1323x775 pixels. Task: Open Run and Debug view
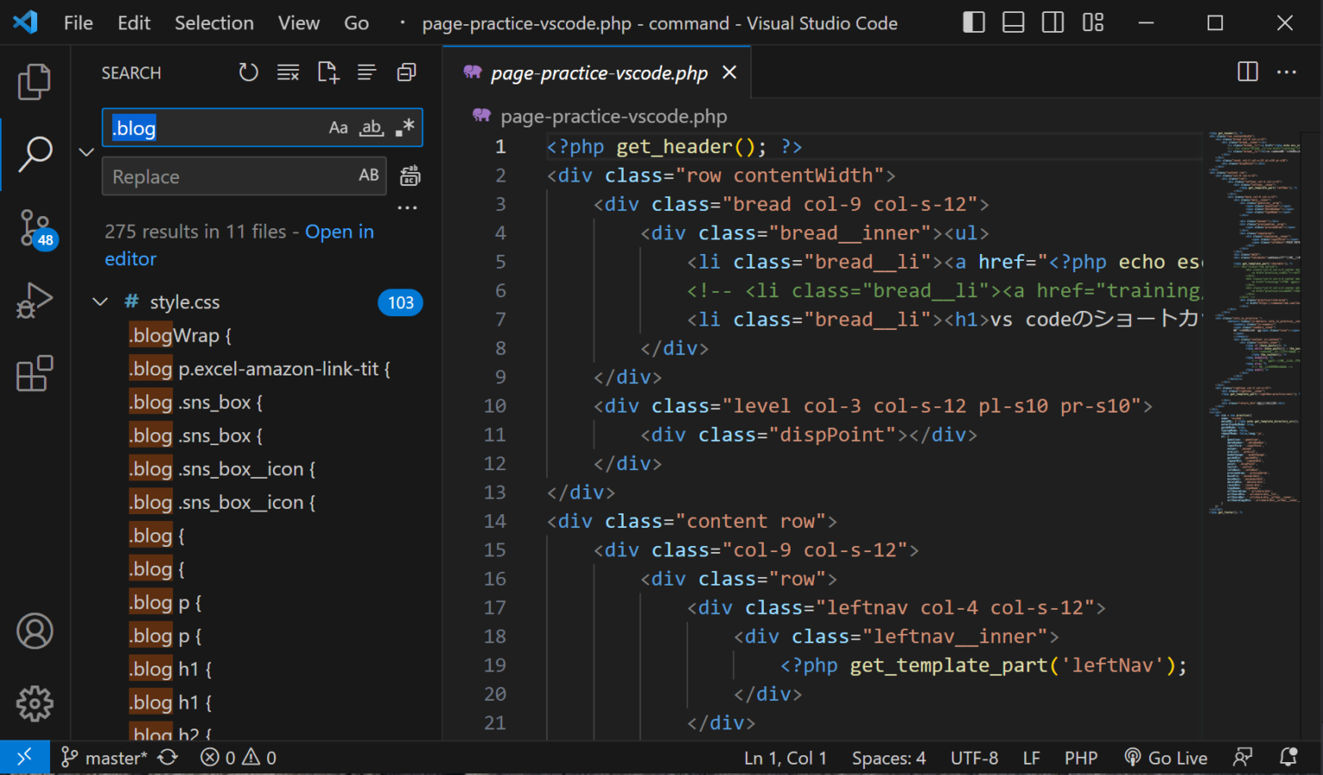pyautogui.click(x=34, y=301)
